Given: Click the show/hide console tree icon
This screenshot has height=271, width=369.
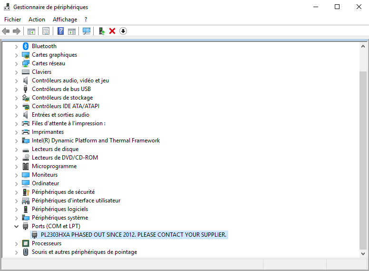Looking at the screenshot, I should coord(31,31).
